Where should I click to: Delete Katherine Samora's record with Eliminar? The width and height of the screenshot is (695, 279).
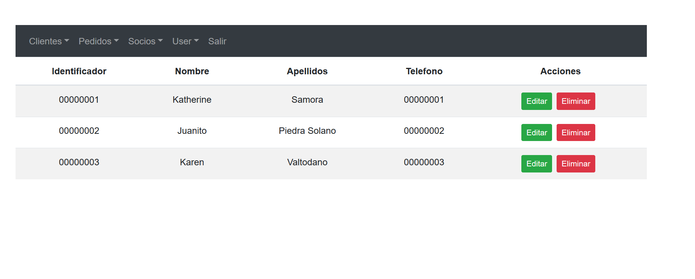coord(576,101)
